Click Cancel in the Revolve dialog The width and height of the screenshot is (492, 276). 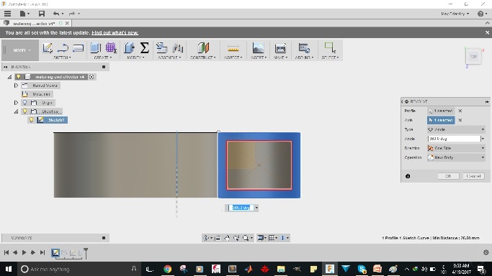pos(473,176)
